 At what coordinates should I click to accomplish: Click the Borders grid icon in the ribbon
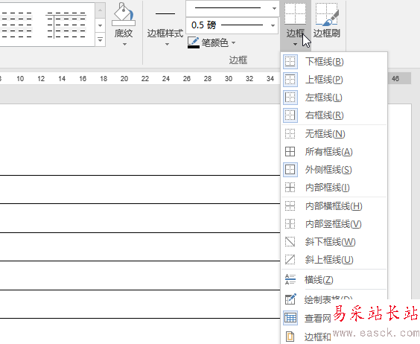[295, 13]
